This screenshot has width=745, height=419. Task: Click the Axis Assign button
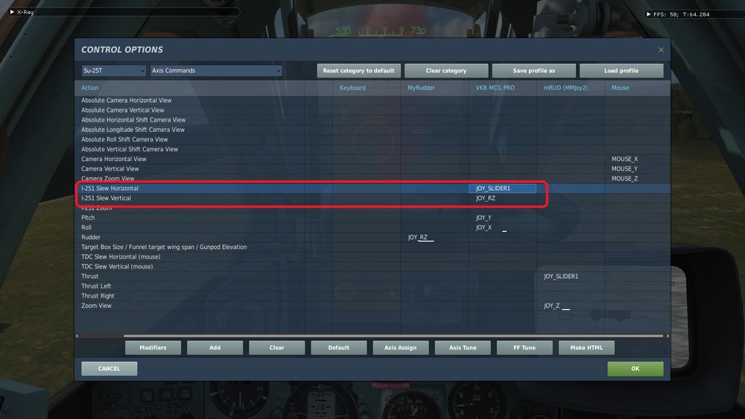point(401,347)
